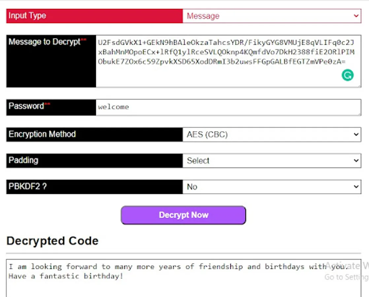
Task: Open the Input Type dropdown showing Message
Action: (272, 16)
